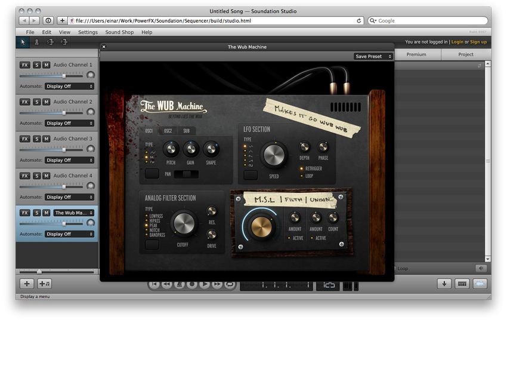507x381 pixels.
Task: Toggle LFO Loop light
Action: (x=301, y=176)
